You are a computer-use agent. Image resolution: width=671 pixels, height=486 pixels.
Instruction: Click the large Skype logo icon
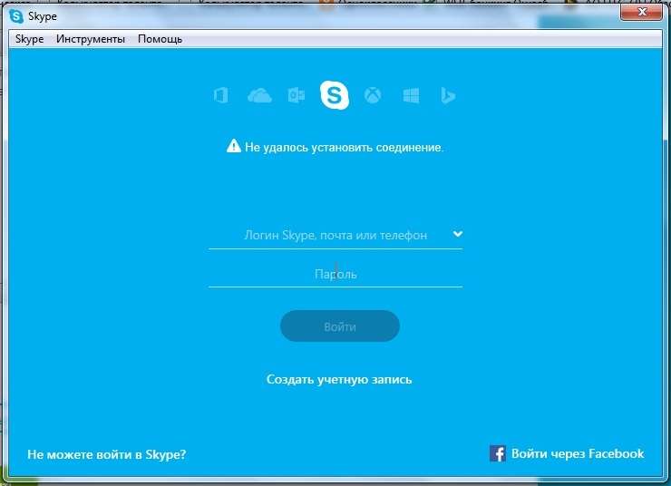point(335,95)
